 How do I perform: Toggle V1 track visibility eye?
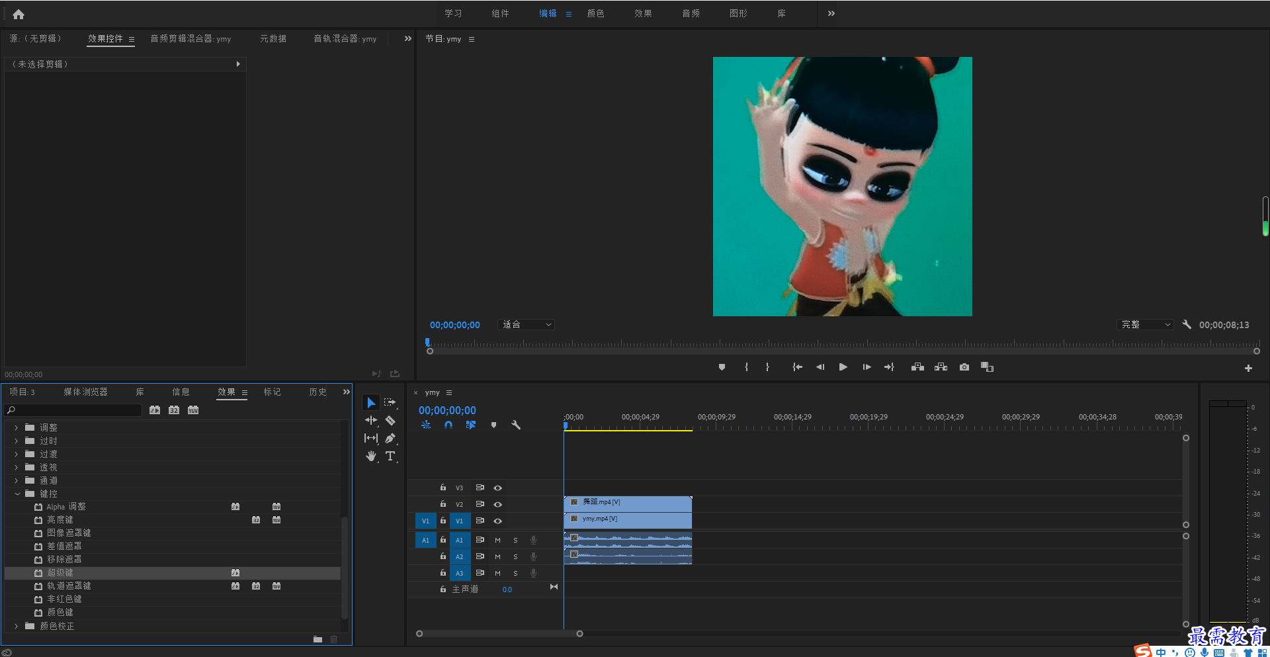[497, 521]
